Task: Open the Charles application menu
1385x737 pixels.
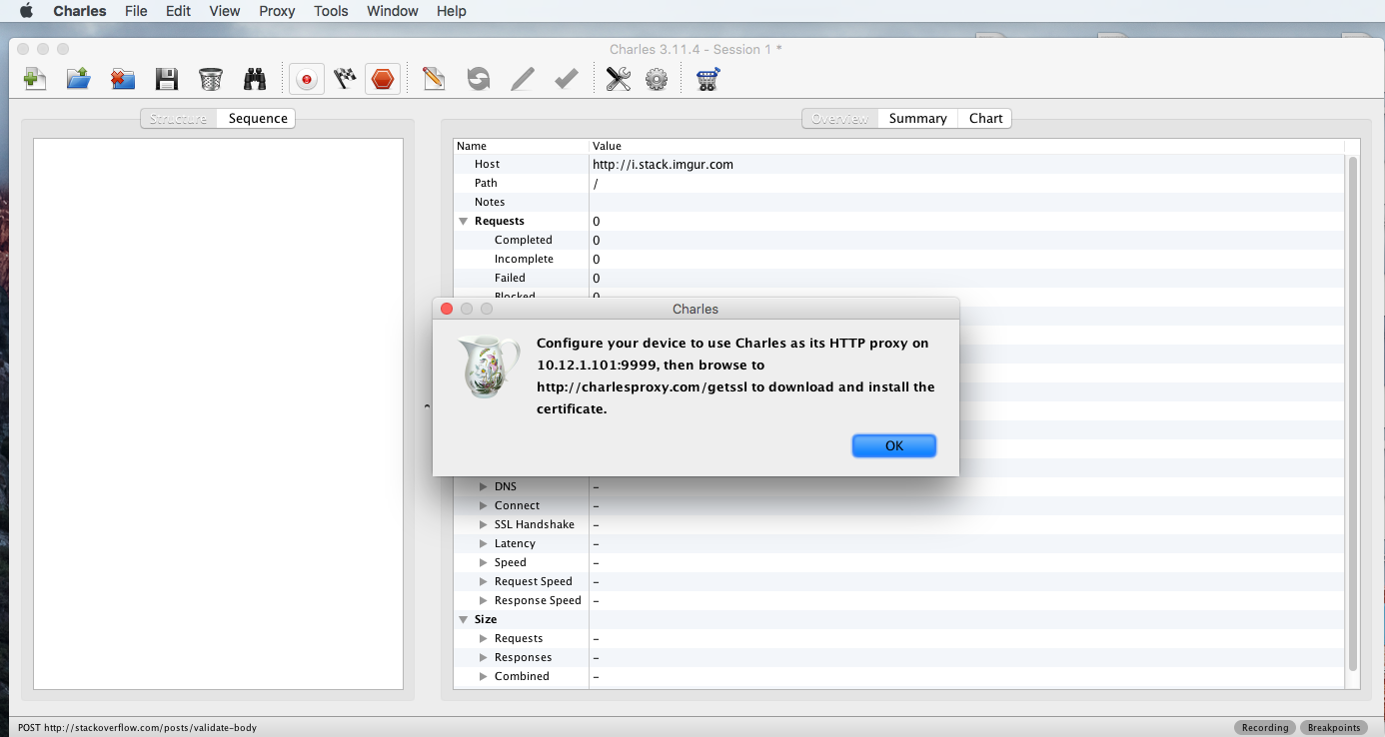Action: 80,11
